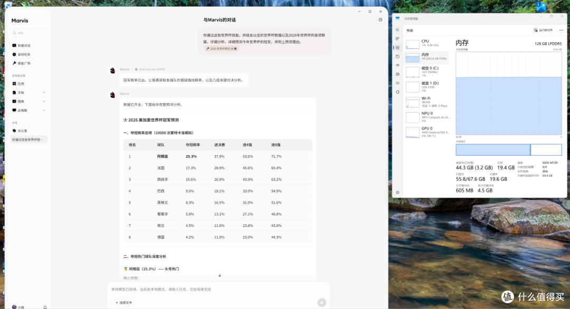Screen dimensions: 570x309
Task: Open the desktop shortcut at top right
Action: [x=541, y=6]
